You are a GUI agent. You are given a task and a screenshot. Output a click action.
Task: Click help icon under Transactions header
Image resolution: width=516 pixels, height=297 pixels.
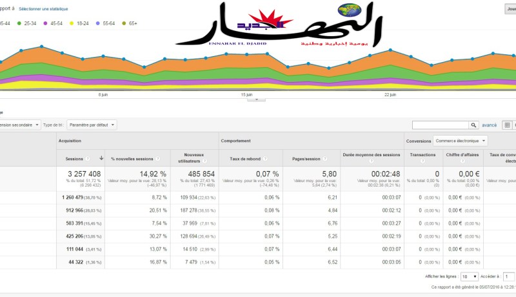click(422, 161)
